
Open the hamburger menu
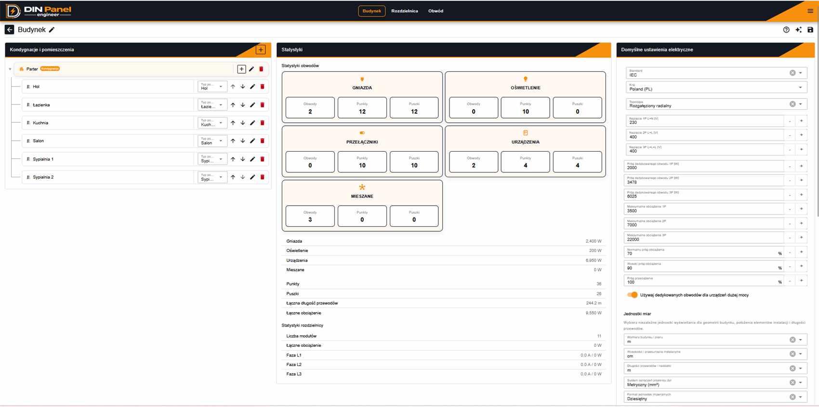pyautogui.click(x=810, y=11)
